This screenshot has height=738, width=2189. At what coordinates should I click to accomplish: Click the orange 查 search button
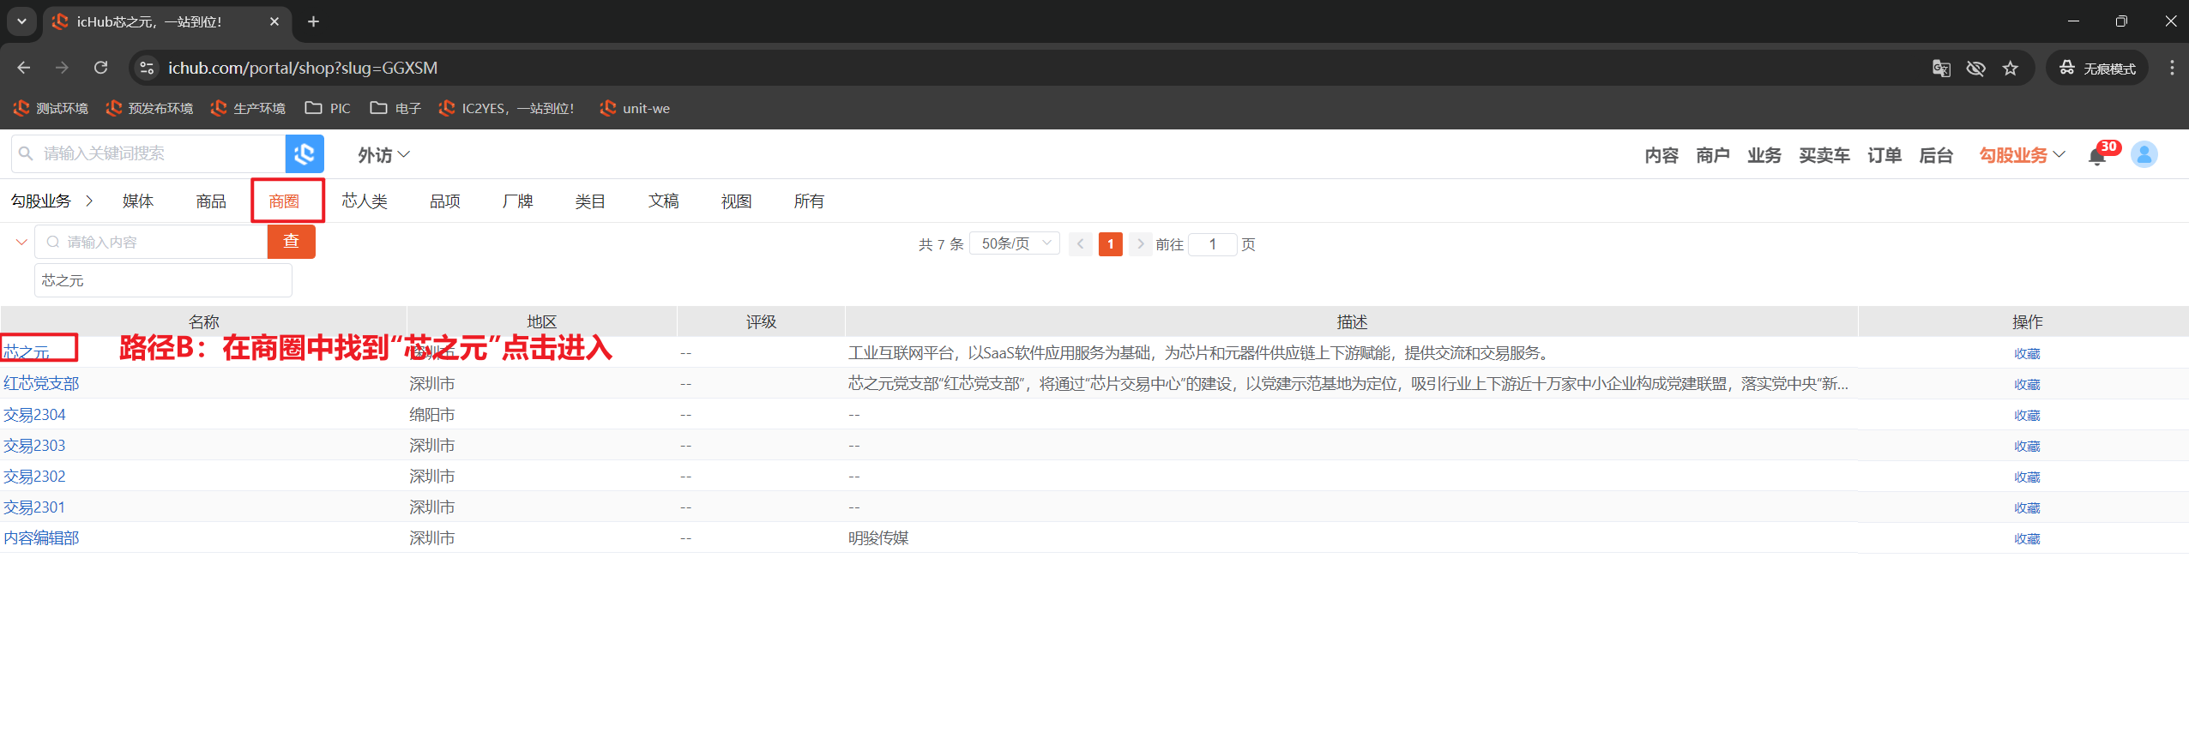click(x=292, y=242)
